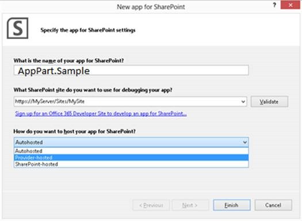This screenshot has width=302, height=221.
Task: Open the help question mark icon
Action: [274, 5]
